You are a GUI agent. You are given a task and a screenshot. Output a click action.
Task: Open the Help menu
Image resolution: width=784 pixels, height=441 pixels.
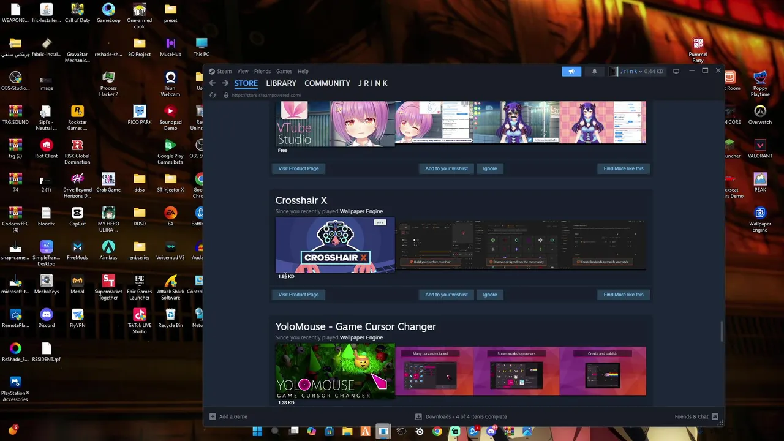(x=303, y=71)
